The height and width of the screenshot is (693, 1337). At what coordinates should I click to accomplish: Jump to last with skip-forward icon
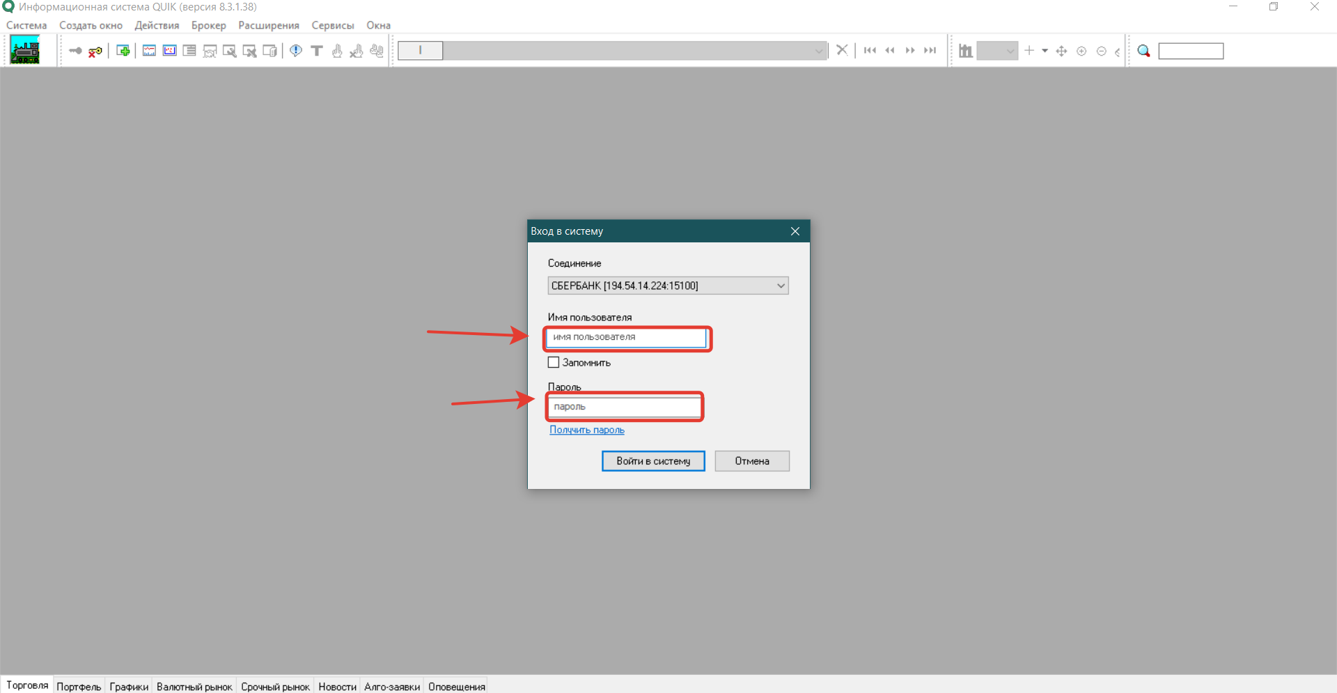[930, 50]
